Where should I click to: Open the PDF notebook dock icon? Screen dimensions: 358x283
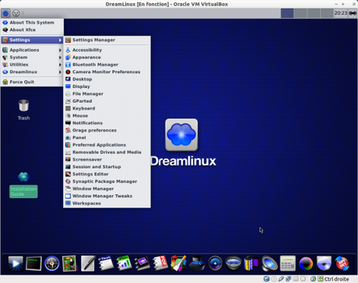tap(160, 264)
